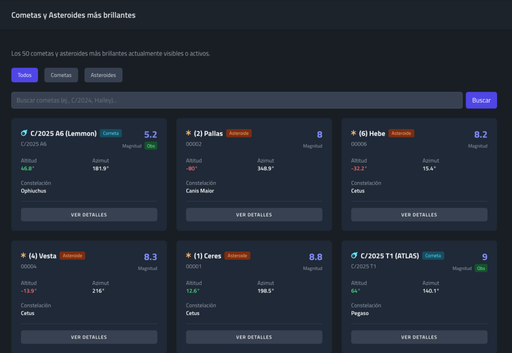This screenshot has width=512, height=353.
Task: Click the Obs tag on C/2025 A6 (Lemmon)
Action: click(151, 146)
